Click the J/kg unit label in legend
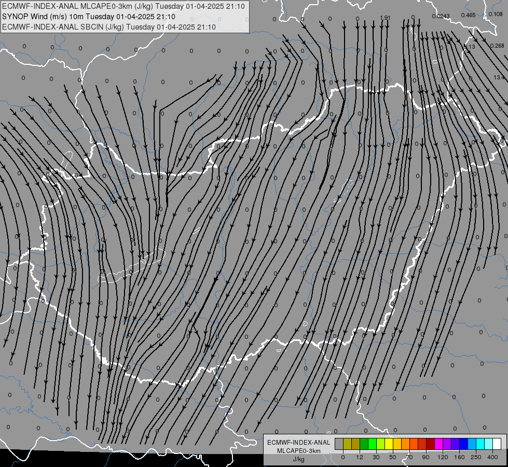Screen dimensions: 508x467 pyautogui.click(x=299, y=459)
